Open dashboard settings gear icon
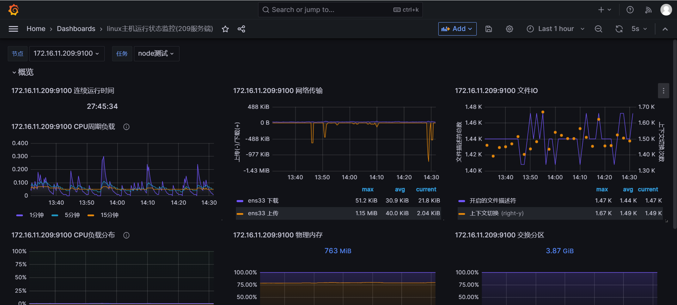The image size is (677, 305). coord(510,29)
